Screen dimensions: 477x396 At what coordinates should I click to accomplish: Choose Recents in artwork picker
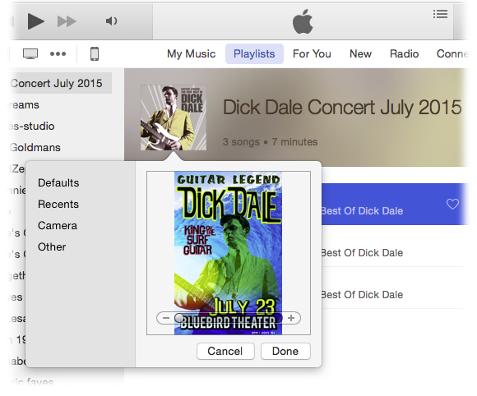tap(58, 205)
